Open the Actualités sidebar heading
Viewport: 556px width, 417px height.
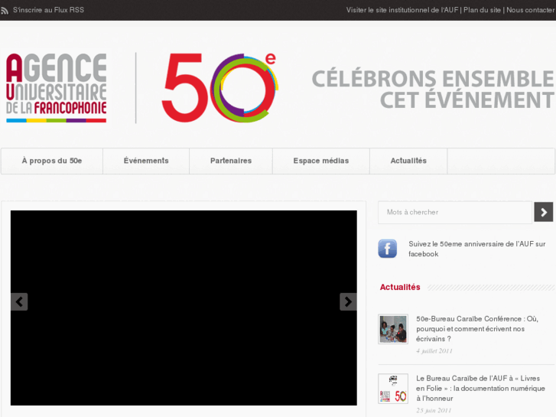400,287
